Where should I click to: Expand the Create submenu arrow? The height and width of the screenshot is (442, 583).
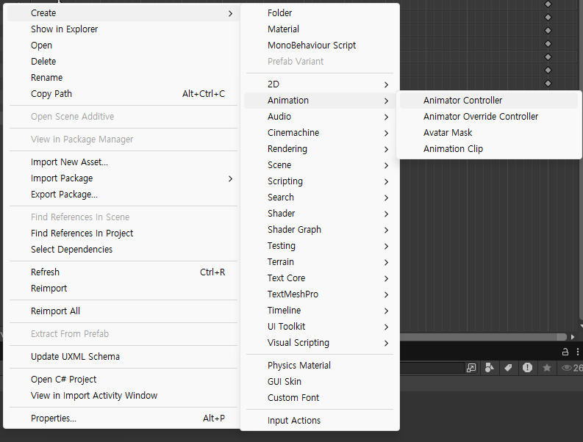[231, 13]
